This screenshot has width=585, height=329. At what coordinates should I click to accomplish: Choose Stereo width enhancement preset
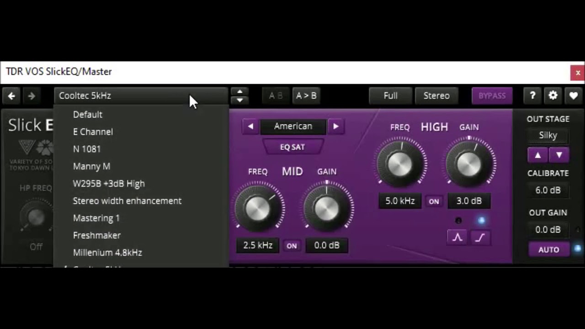click(141, 201)
